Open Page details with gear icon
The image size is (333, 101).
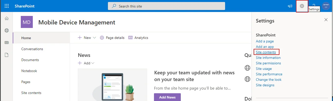[112, 38]
